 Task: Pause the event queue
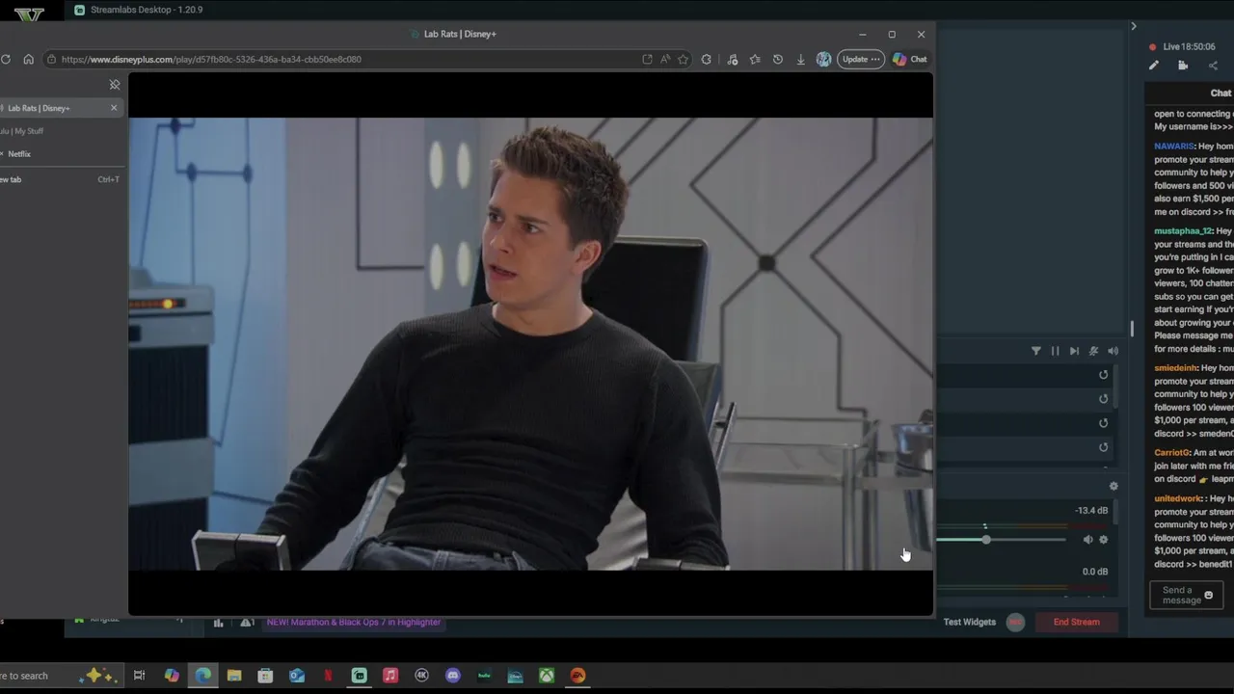pyautogui.click(x=1055, y=351)
